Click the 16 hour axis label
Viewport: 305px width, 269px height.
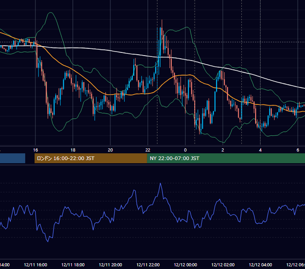tap(35, 150)
